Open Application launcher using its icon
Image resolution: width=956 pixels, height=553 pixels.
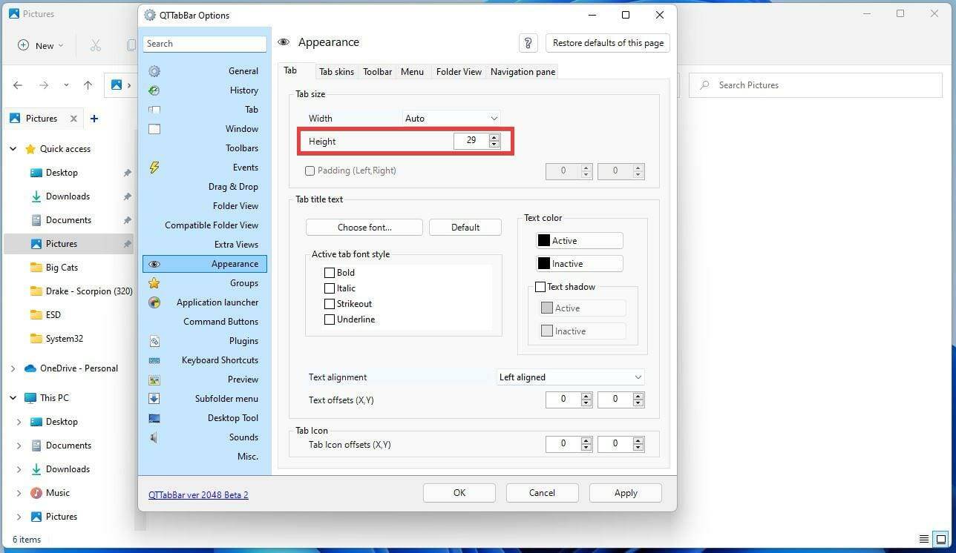[154, 302]
